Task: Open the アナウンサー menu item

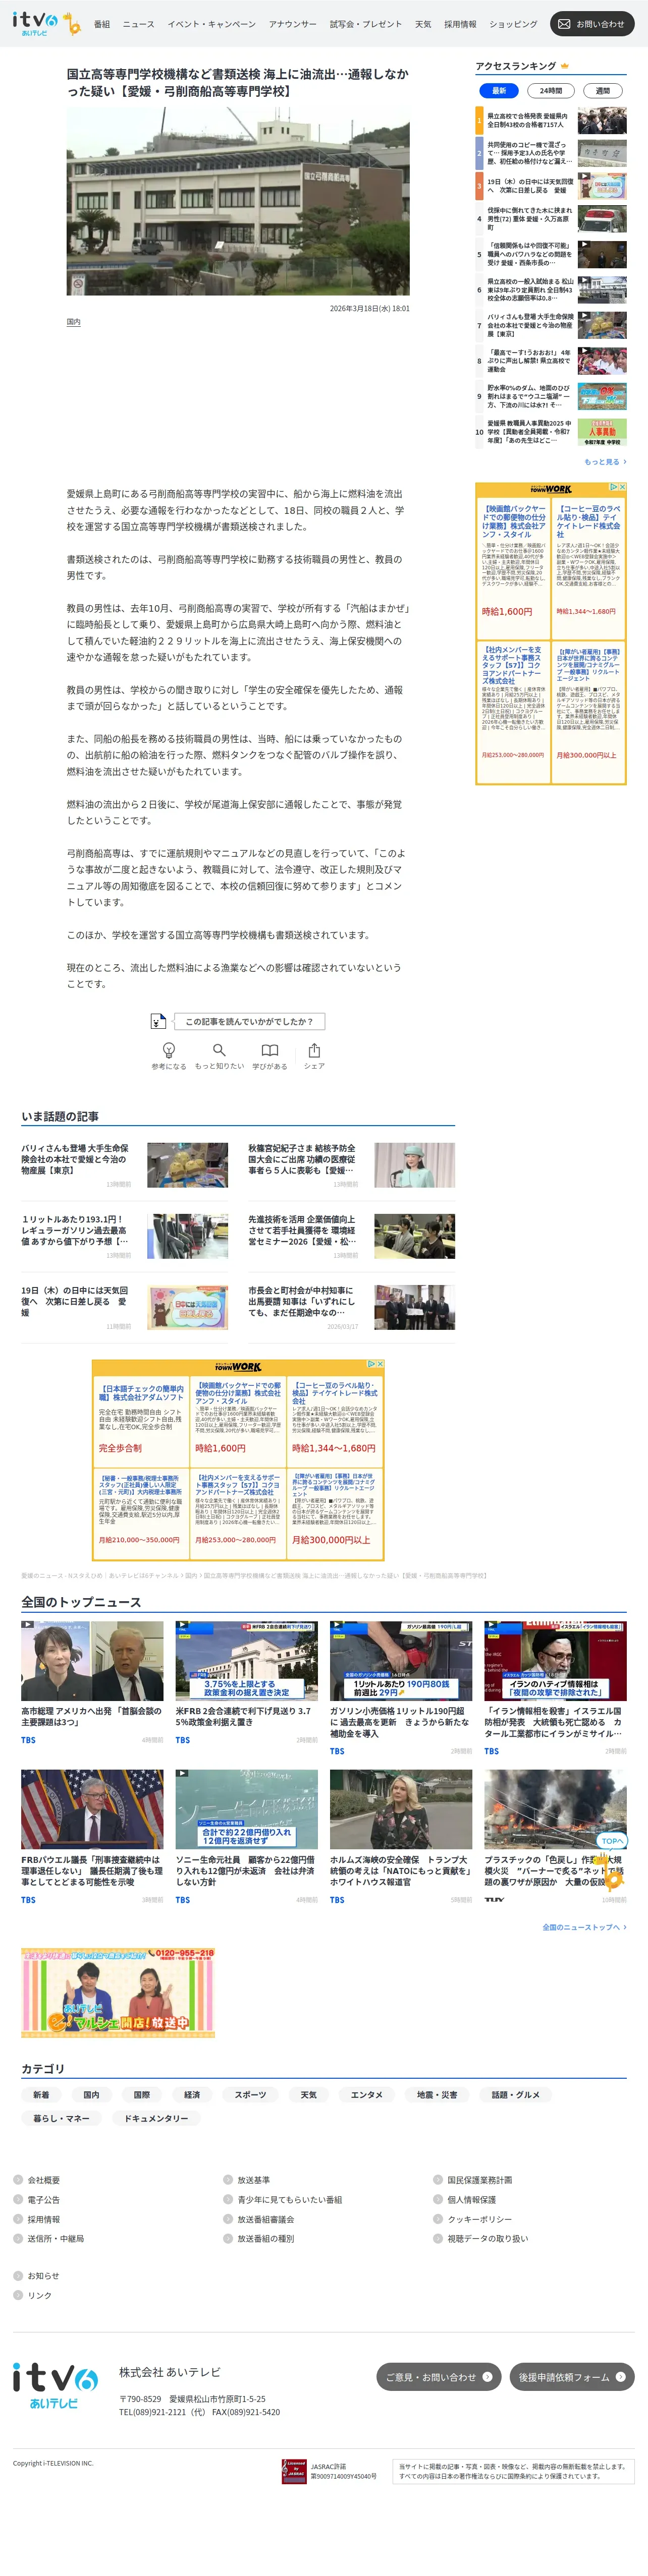Action: 293,24
